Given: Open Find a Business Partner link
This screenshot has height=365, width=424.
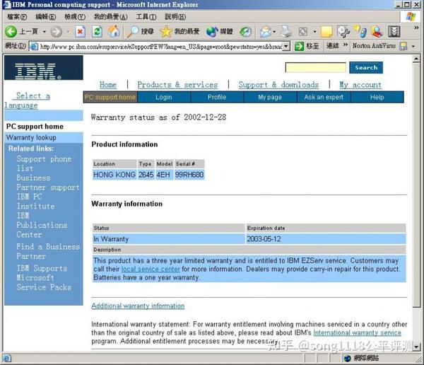Looking at the screenshot, I should [48, 251].
